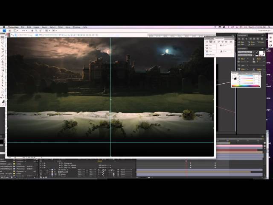The image size is (273, 205).
Task: Switch to the Paragraph tab in floating panel
Action: pyautogui.click(x=219, y=38)
